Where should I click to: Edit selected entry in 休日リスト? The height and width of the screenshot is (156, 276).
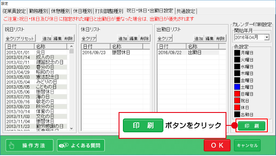(x=134, y=38)
